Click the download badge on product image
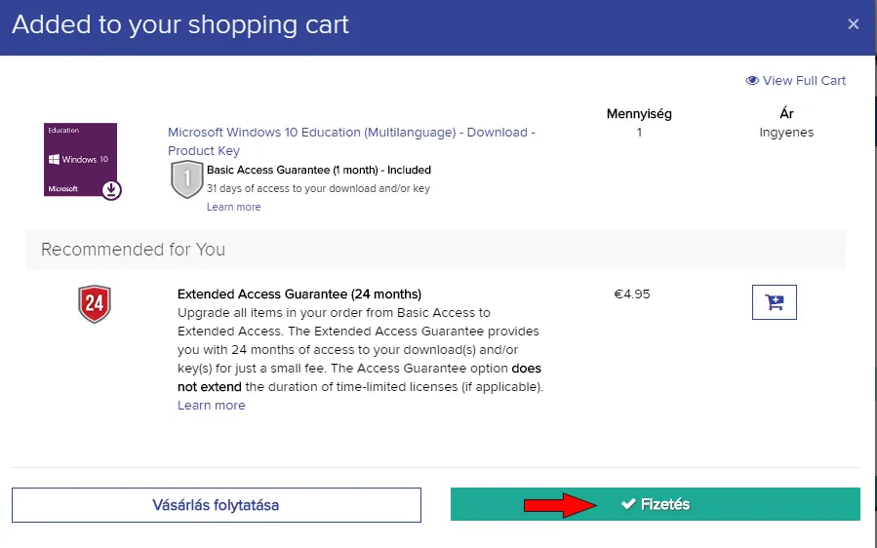The image size is (877, 548). [x=112, y=189]
